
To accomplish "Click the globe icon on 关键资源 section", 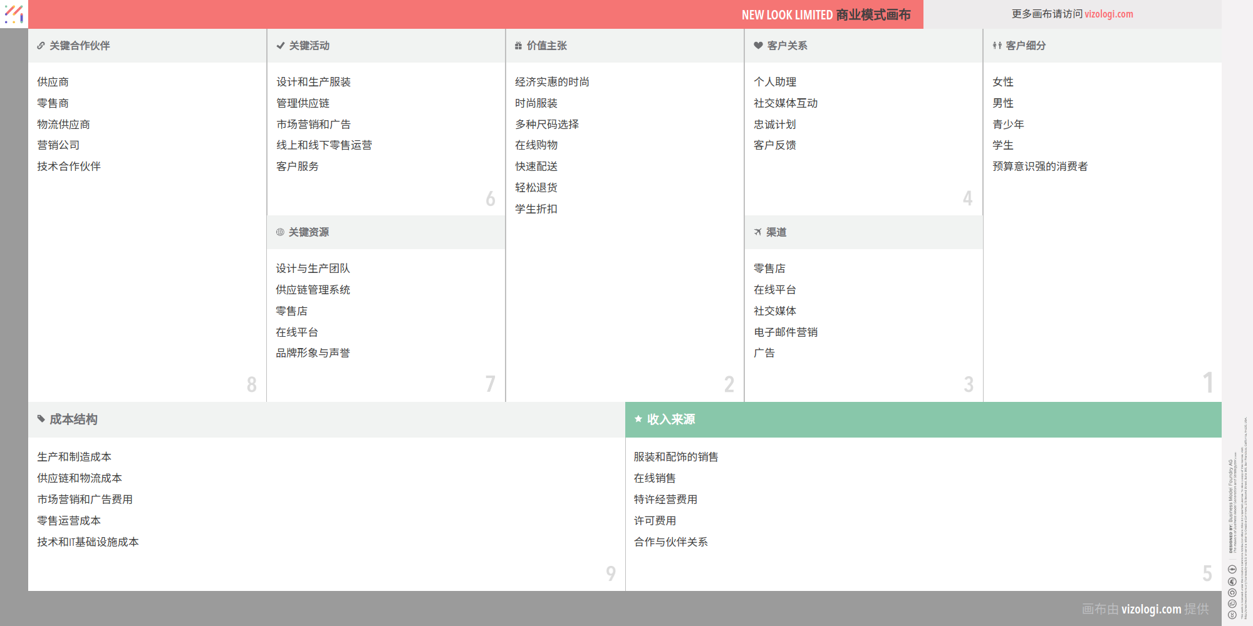I will [x=279, y=232].
